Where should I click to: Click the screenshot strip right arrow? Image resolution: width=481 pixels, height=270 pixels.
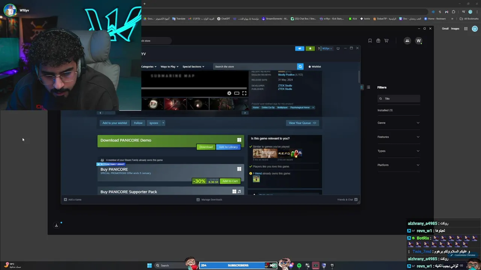pyautogui.click(x=245, y=112)
